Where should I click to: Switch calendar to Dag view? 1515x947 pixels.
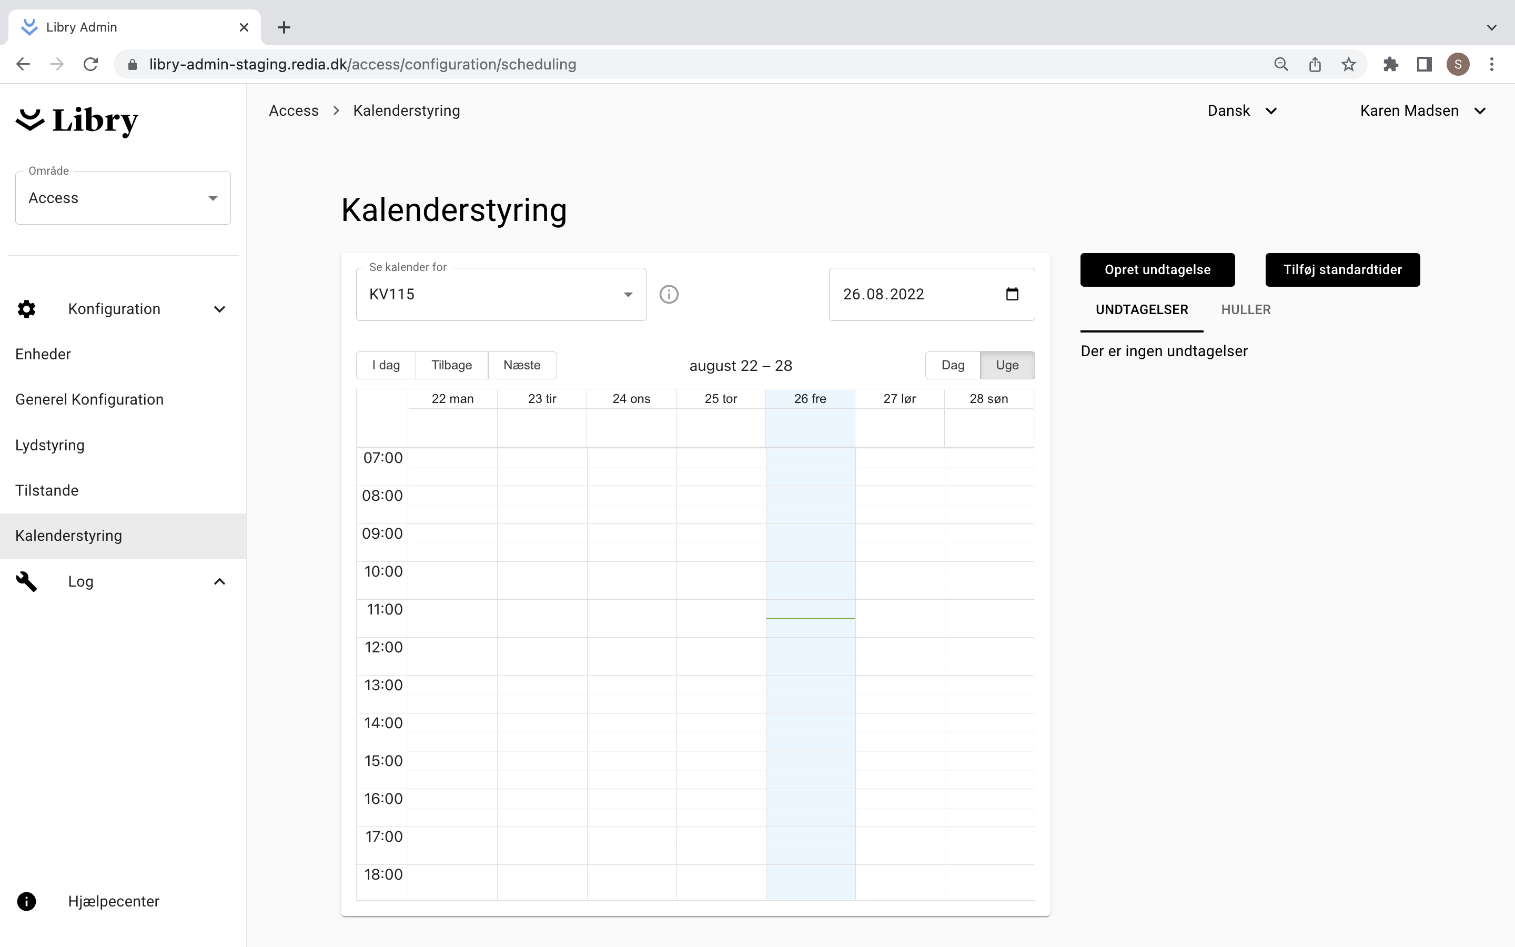(x=952, y=365)
